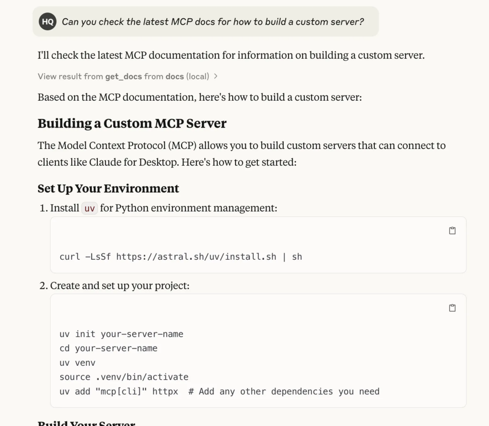Click the bold docs server name
This screenshot has height=426, width=489.
coord(175,76)
